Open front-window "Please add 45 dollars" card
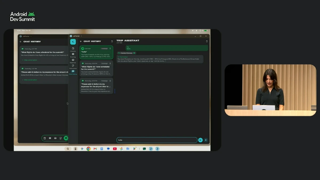The width and height of the screenshot is (320, 180). pos(96,86)
